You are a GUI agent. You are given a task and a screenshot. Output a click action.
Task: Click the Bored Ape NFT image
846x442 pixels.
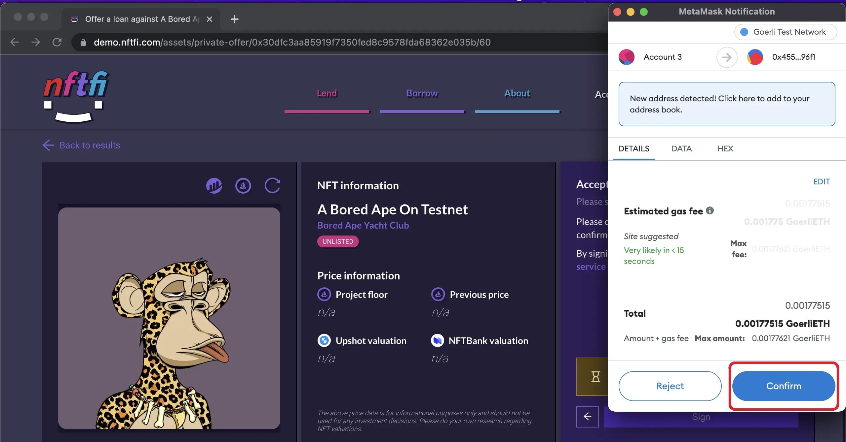(x=169, y=318)
